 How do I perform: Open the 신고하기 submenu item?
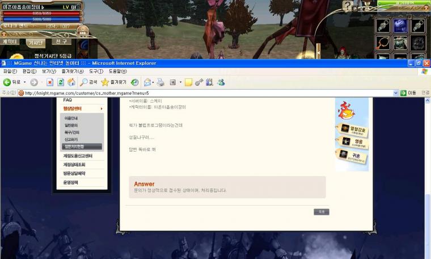tap(71, 140)
